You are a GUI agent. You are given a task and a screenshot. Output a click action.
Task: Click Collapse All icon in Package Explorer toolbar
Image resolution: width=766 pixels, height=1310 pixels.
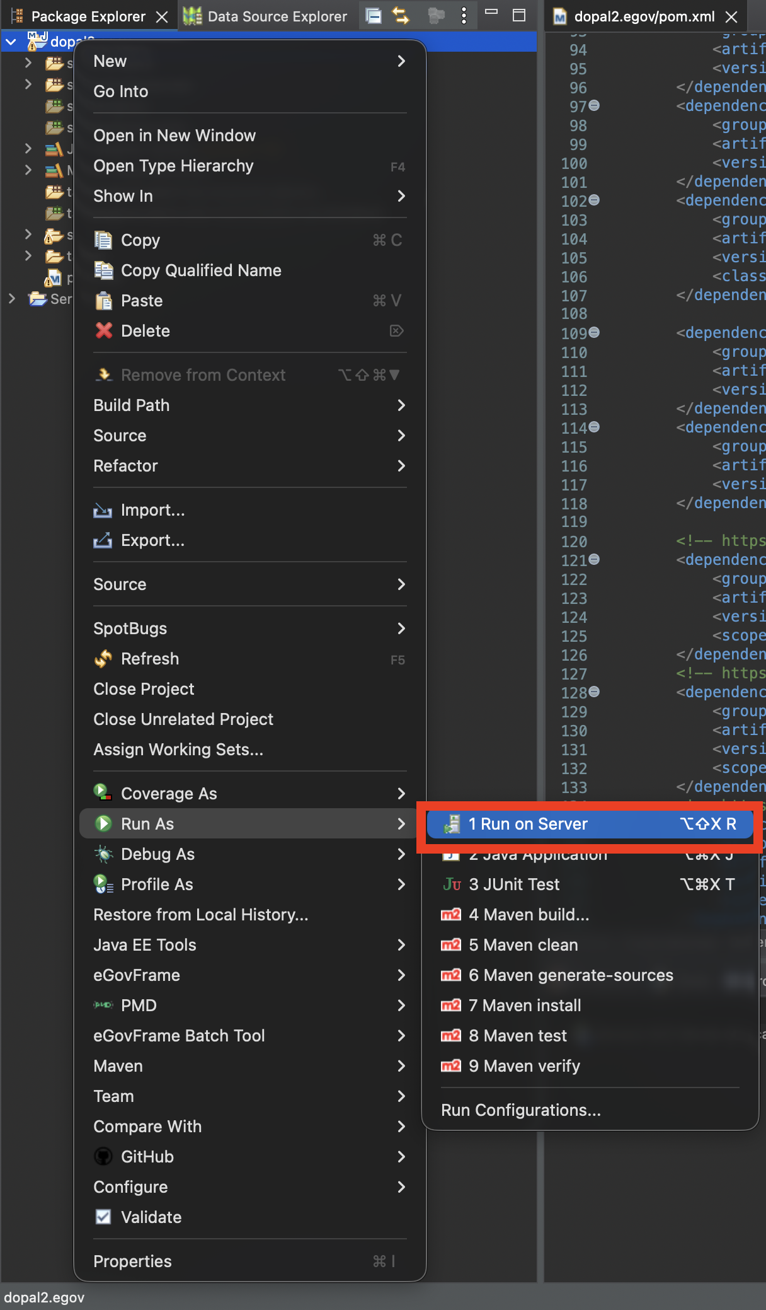pyautogui.click(x=374, y=16)
